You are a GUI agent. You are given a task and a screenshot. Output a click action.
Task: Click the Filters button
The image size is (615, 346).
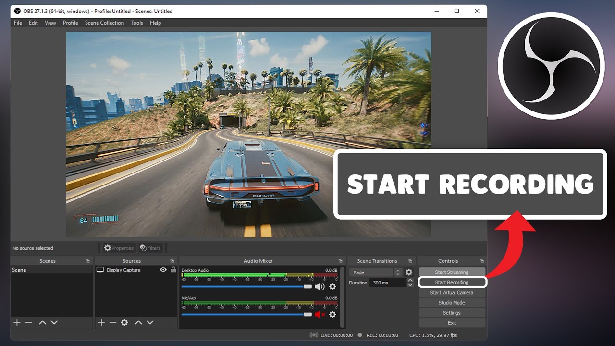point(150,248)
